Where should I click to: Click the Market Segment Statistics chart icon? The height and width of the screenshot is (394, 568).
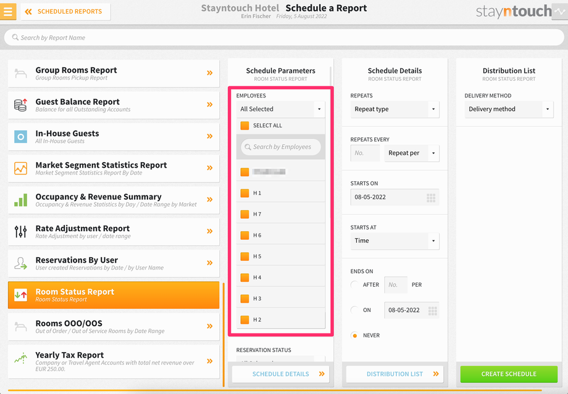[20, 168]
